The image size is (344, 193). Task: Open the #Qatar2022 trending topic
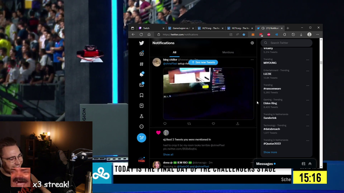tap(272, 144)
